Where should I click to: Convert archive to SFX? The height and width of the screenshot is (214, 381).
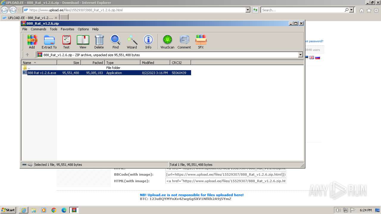[x=201, y=42]
